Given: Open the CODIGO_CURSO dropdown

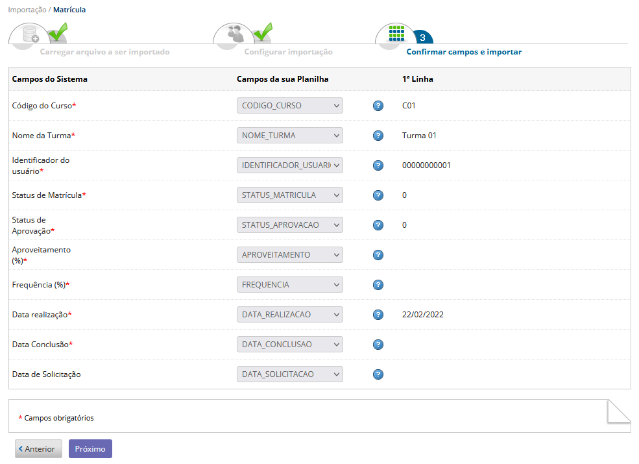Looking at the screenshot, I should click(x=290, y=106).
